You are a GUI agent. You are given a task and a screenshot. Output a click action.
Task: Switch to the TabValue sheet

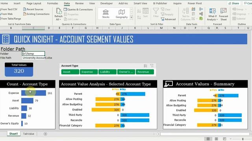(28, 134)
